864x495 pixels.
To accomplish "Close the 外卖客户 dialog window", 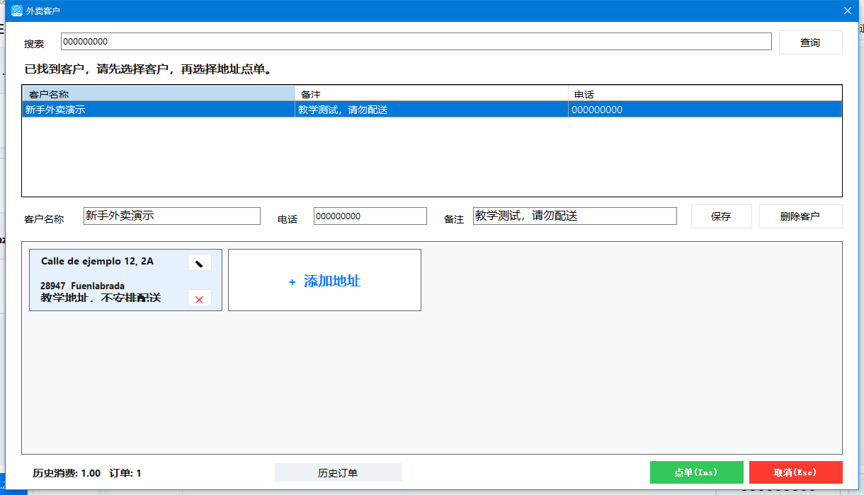I will tap(847, 11).
